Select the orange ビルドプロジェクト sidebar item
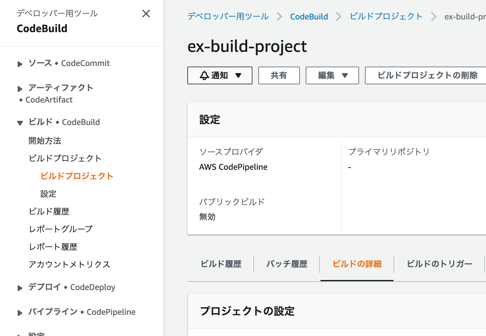This screenshot has width=486, height=336. tap(77, 176)
